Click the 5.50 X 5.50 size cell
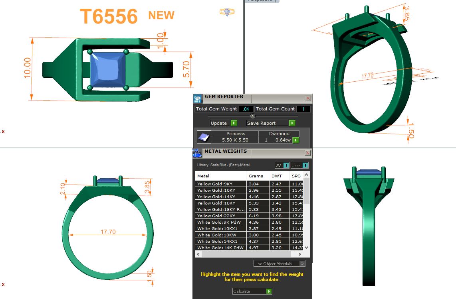Screen dimensions: 456x299 (x=235, y=140)
